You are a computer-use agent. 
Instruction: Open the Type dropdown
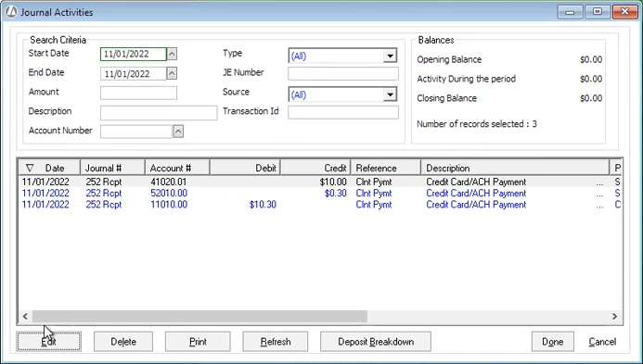(x=390, y=56)
